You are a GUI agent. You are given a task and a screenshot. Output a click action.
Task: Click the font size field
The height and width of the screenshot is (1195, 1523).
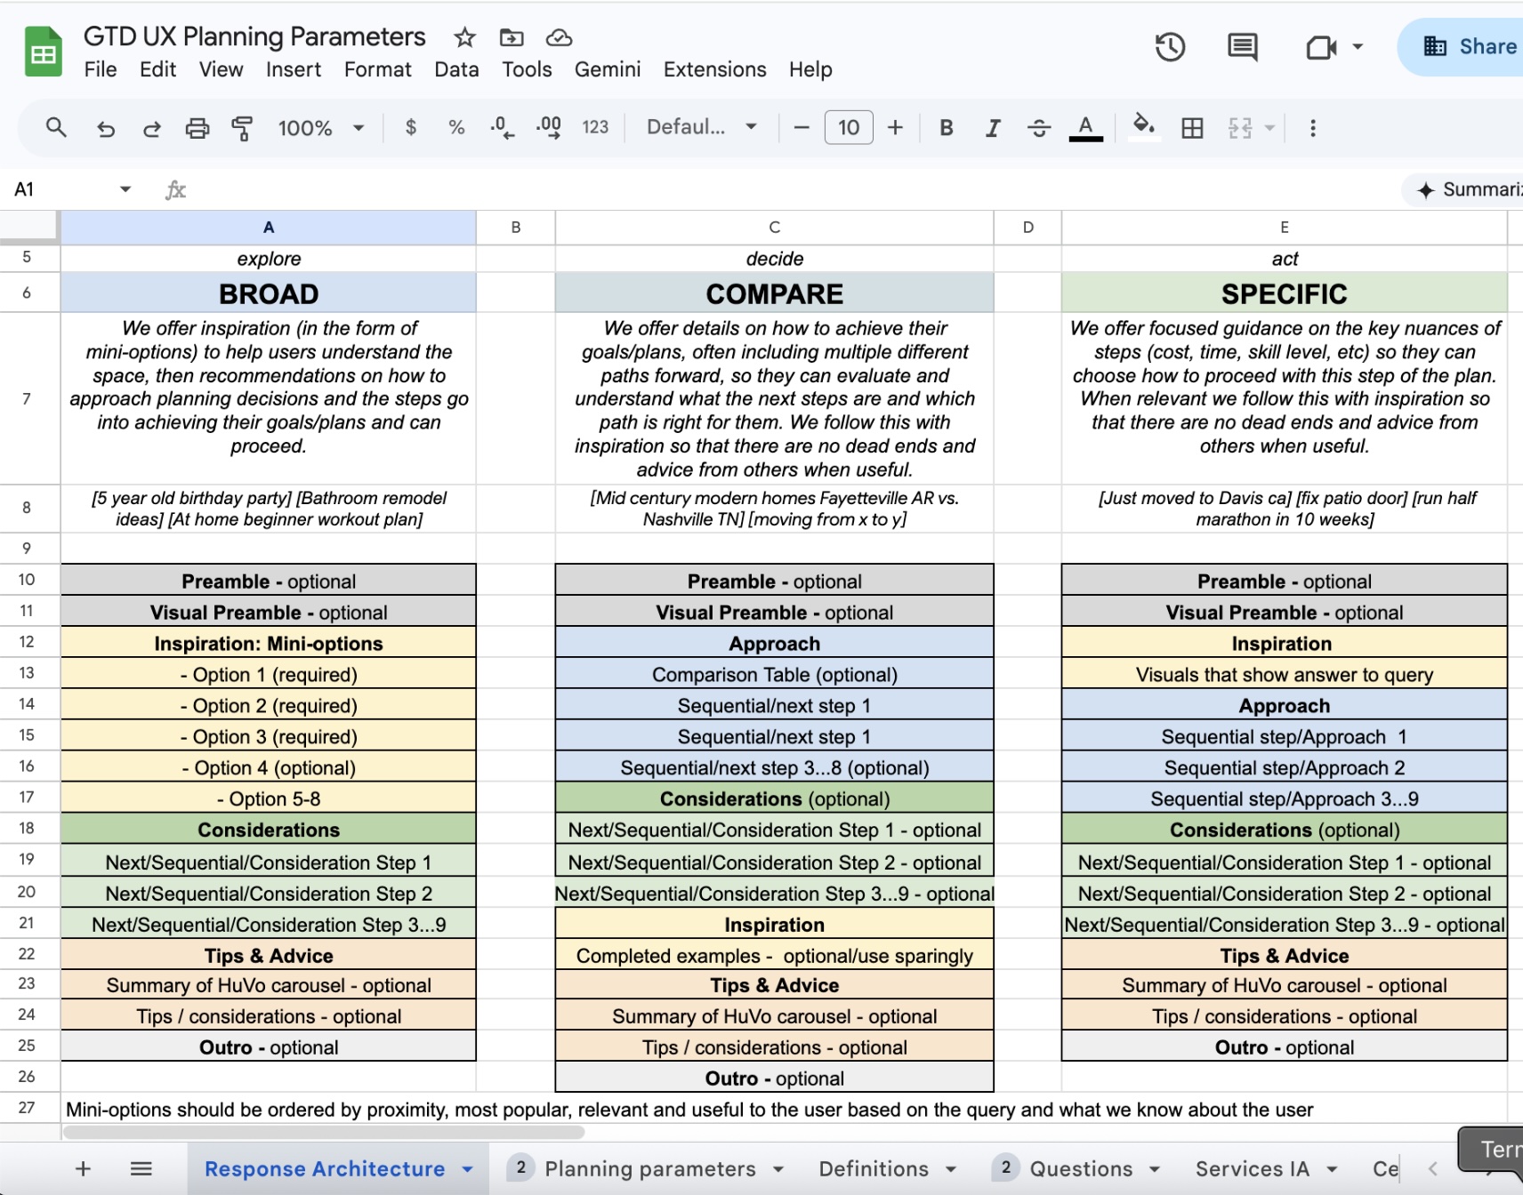tap(849, 127)
